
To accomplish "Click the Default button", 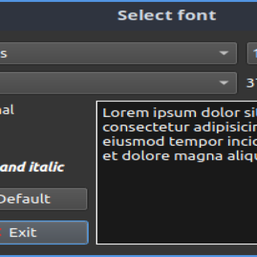I will tap(44, 199).
